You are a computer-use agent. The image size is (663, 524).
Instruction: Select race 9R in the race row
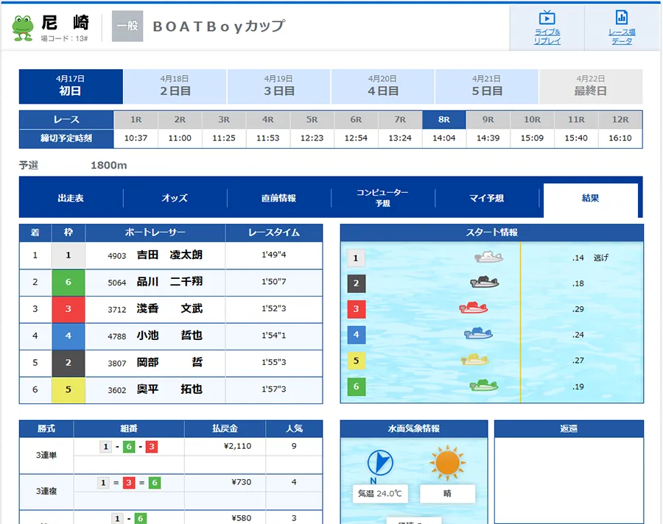pyautogui.click(x=488, y=119)
